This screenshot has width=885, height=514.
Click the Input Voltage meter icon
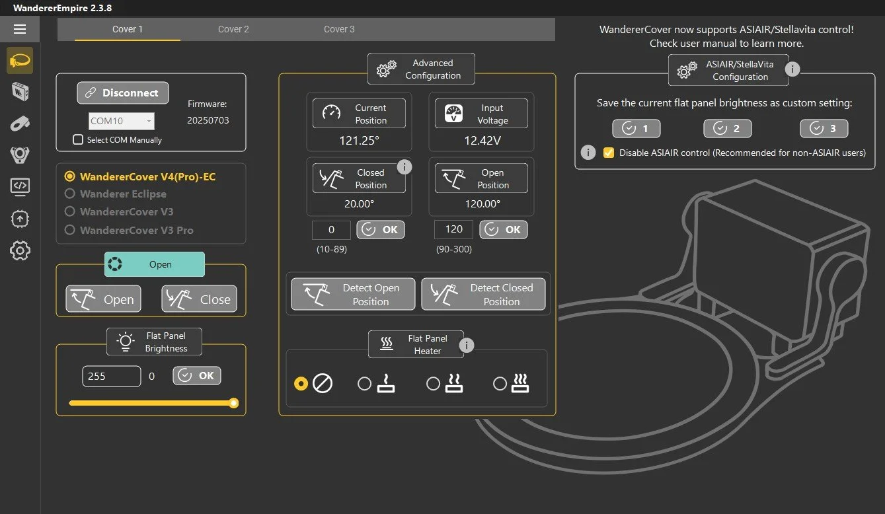pos(453,114)
